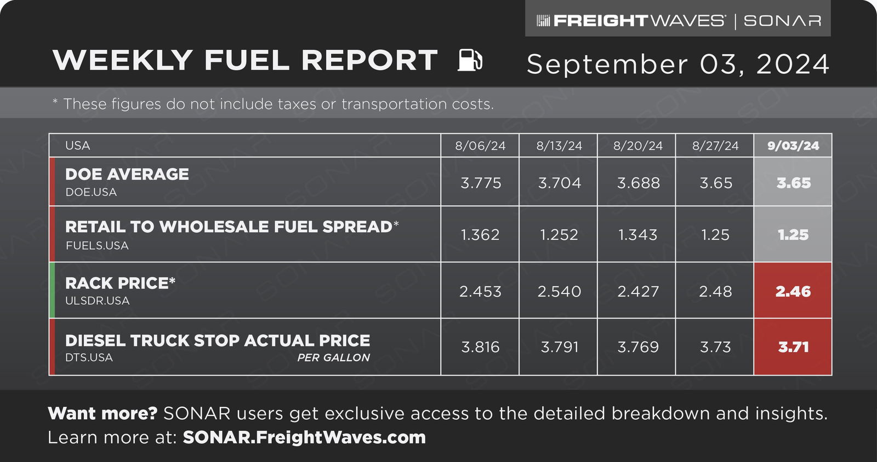This screenshot has height=462, width=877.
Task: Select the 9/03/24 column header
Action: pos(793,146)
